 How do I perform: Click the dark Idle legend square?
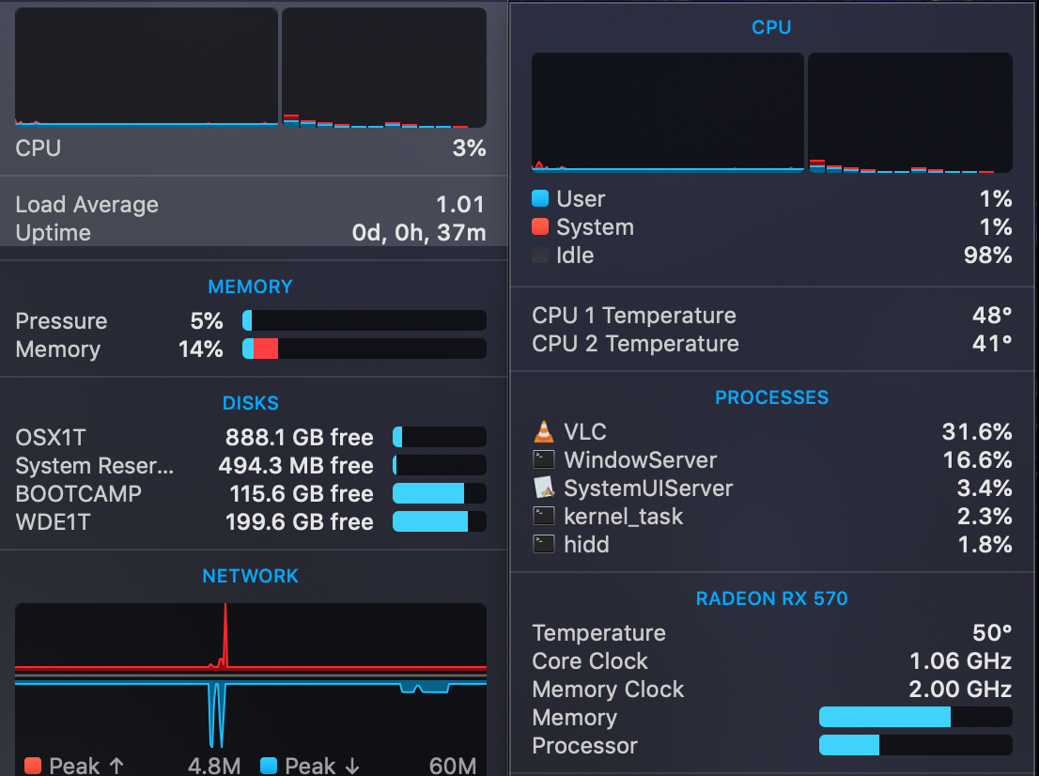540,256
